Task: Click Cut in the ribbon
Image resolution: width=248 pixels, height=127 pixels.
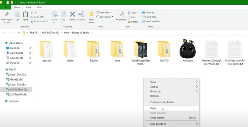Action: 34,12
